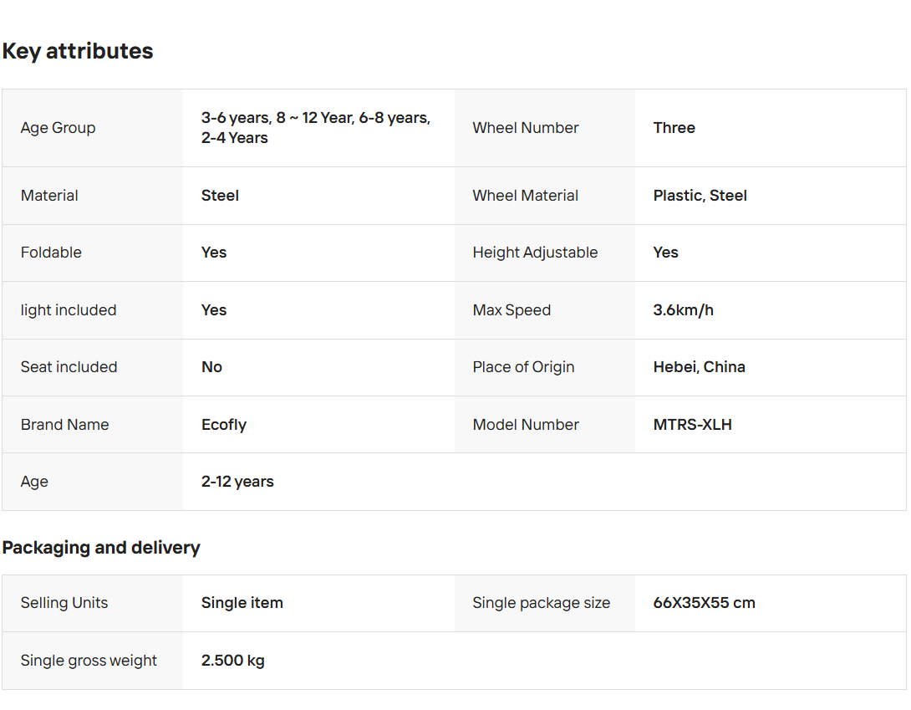Select the Age Group label cell
The image size is (911, 710).
[x=59, y=128]
